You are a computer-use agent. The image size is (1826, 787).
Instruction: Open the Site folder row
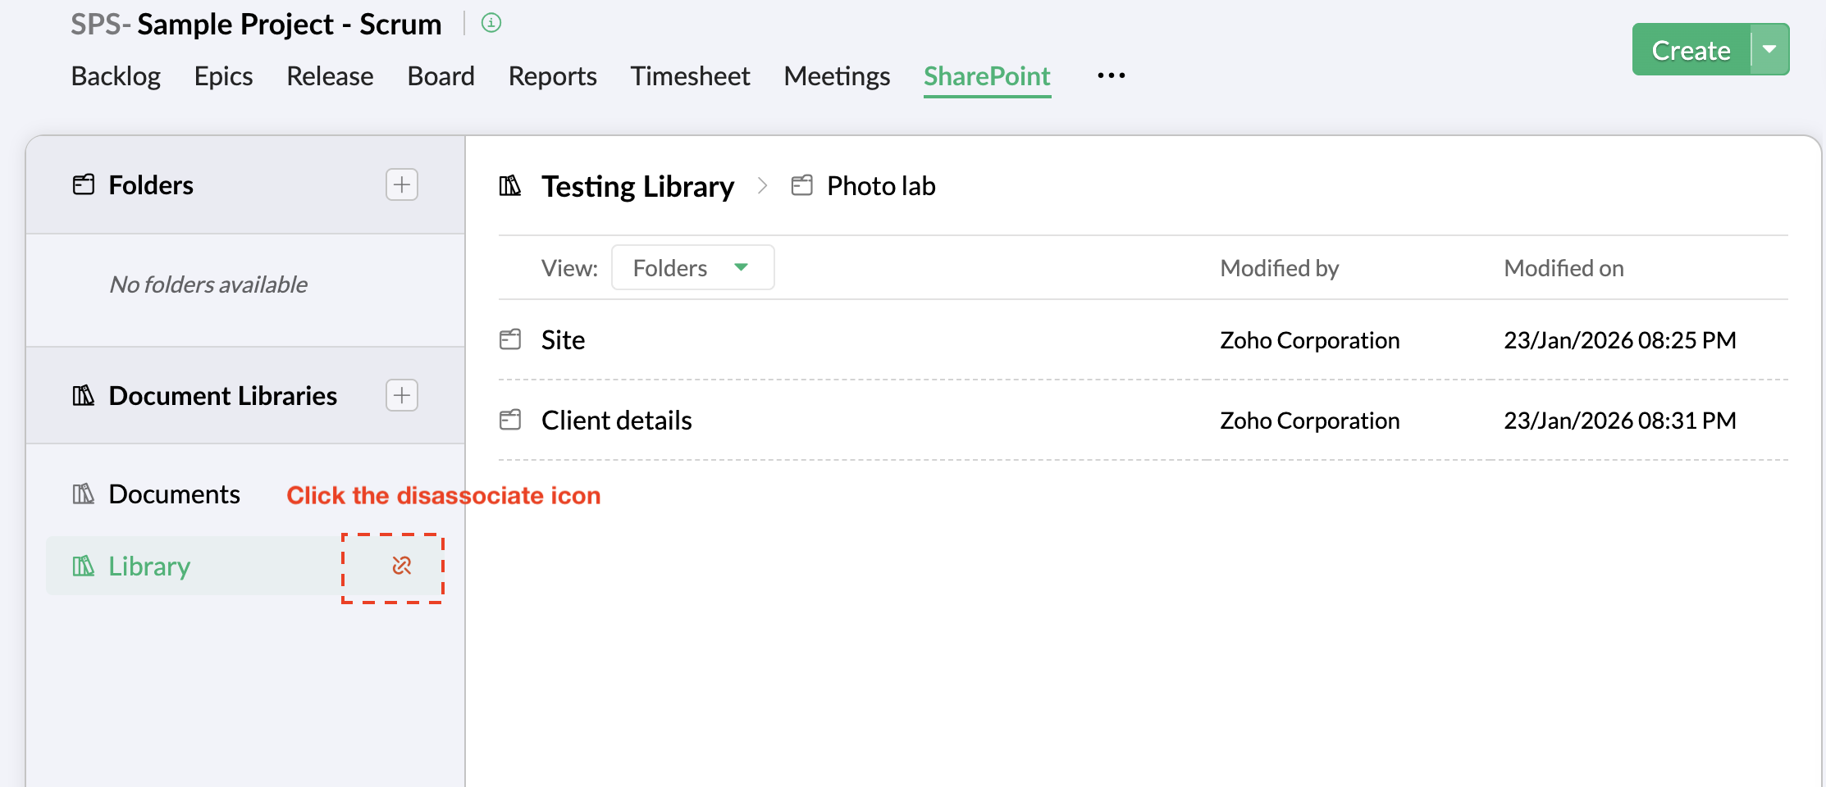click(x=563, y=340)
